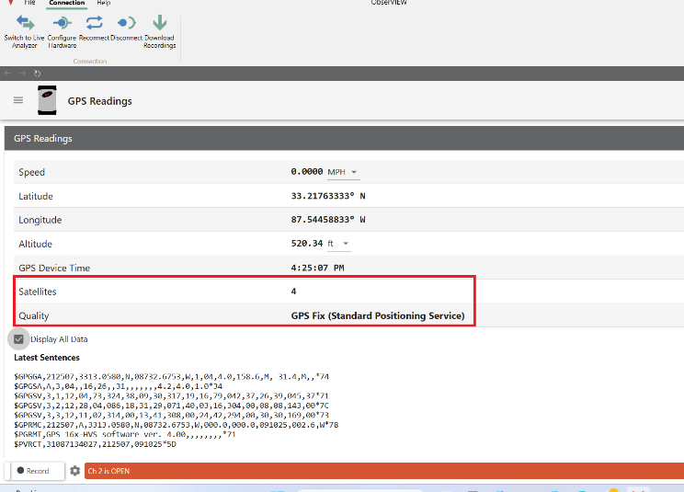Click the Reconnect icon
The width and height of the screenshot is (684, 492).
pos(94,23)
